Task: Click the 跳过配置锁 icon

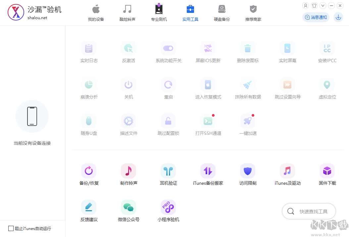Action: (x=168, y=121)
